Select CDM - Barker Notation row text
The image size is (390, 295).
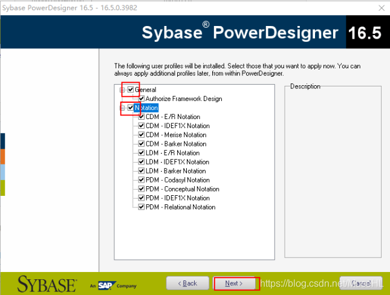point(176,144)
